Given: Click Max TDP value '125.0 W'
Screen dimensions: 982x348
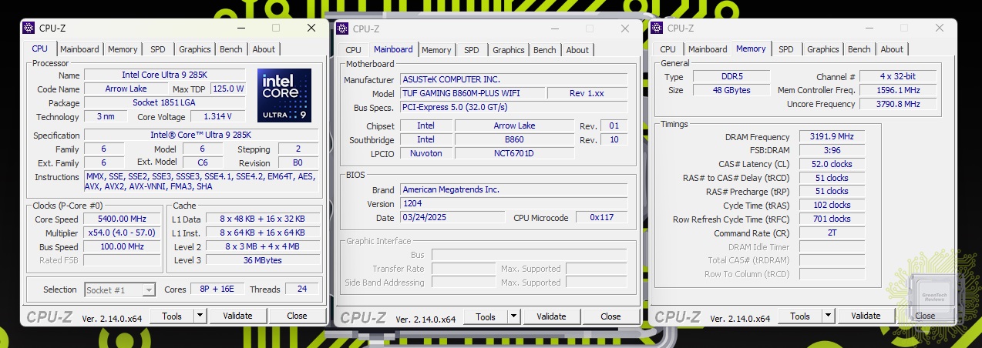Looking at the screenshot, I should click(228, 89).
